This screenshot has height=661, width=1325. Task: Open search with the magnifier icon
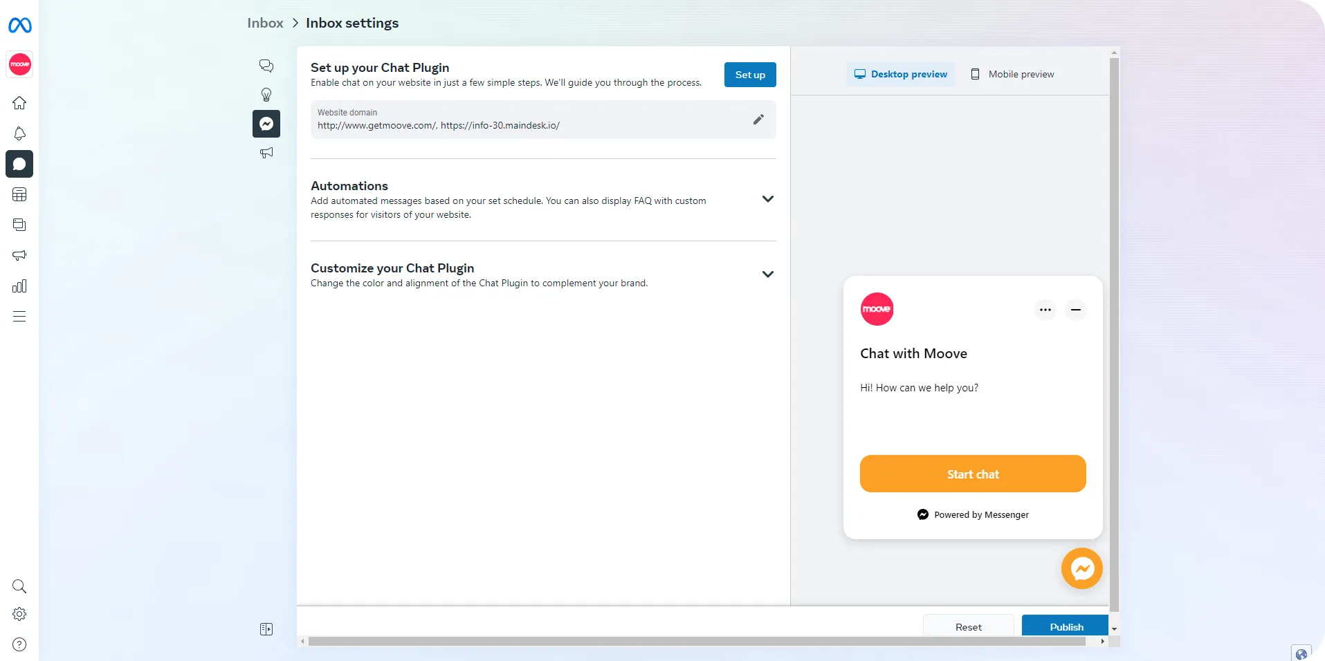[19, 586]
